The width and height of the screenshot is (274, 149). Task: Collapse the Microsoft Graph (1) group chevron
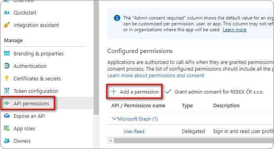[x=114, y=119]
